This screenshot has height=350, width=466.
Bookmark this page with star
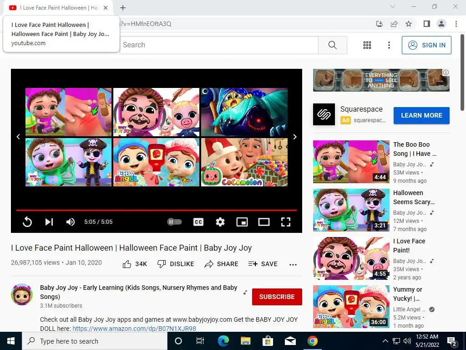pyautogui.click(x=409, y=24)
